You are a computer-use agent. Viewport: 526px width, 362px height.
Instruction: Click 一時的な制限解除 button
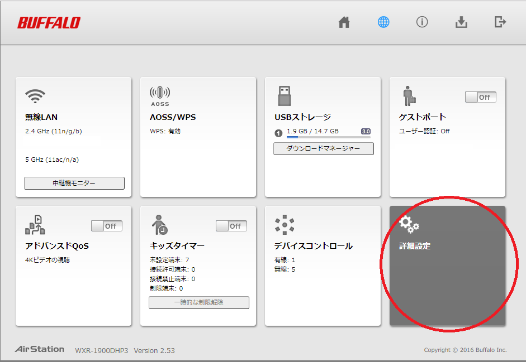[x=199, y=302]
